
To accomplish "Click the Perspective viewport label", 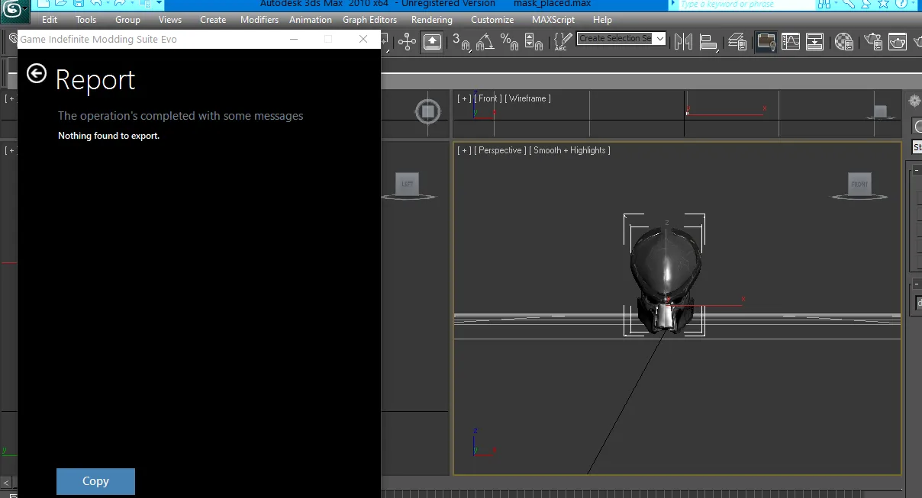I will tap(500, 150).
